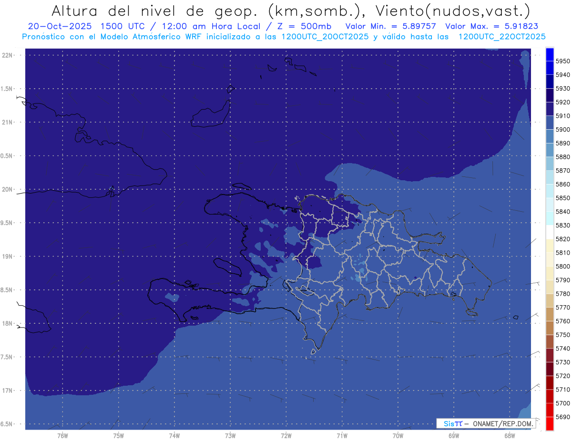The height and width of the screenshot is (442, 572).
Task: Click the '76W' longitude label
Action: click(62, 435)
